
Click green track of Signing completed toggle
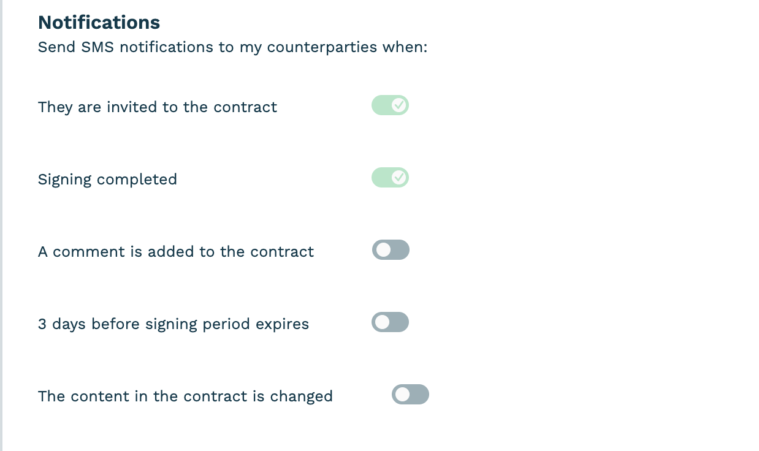pyautogui.click(x=380, y=178)
